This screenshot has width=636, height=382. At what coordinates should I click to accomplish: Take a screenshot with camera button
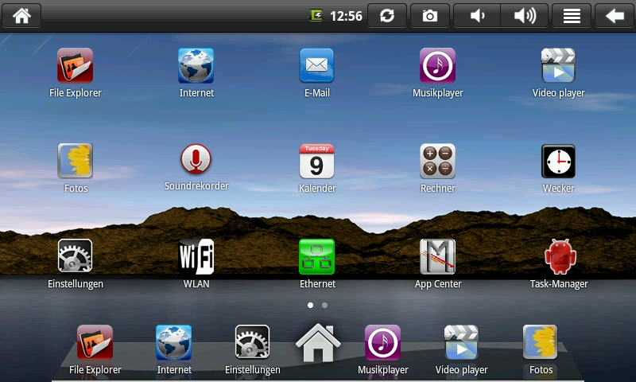tap(430, 16)
